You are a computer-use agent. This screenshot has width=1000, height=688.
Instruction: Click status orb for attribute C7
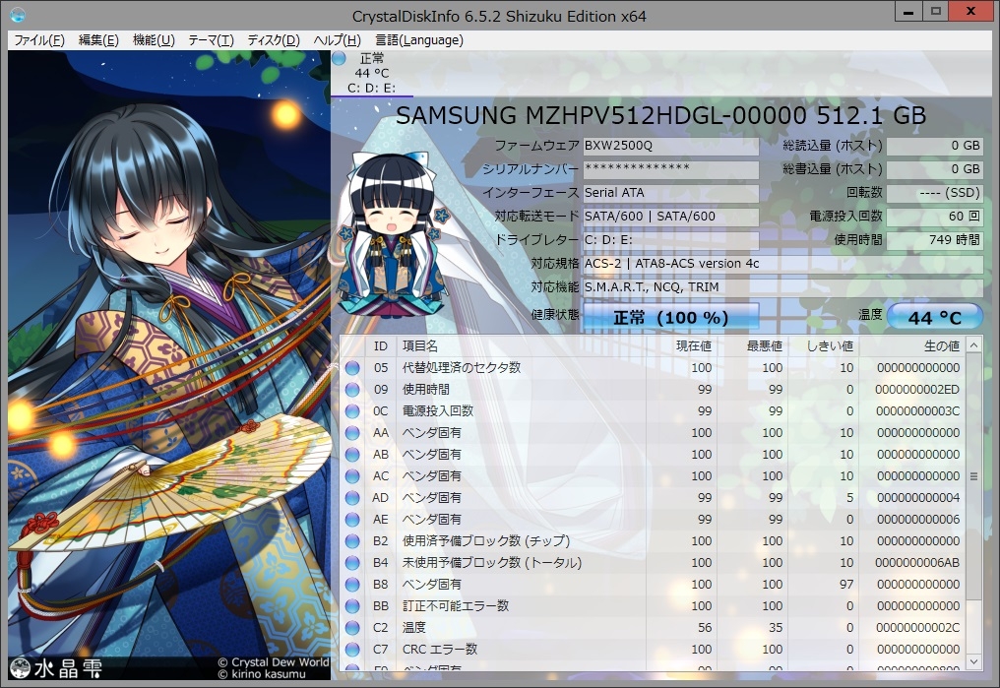coord(352,650)
